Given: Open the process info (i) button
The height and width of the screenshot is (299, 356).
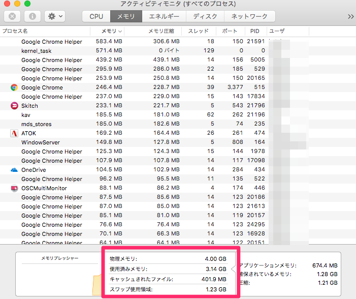Looking at the screenshot, I should tap(33, 16).
